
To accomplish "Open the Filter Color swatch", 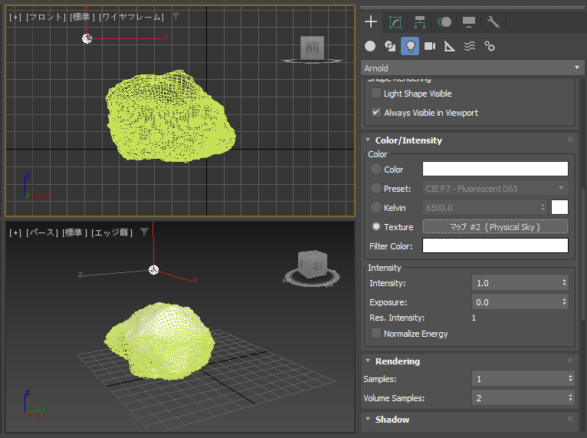I will coord(495,245).
